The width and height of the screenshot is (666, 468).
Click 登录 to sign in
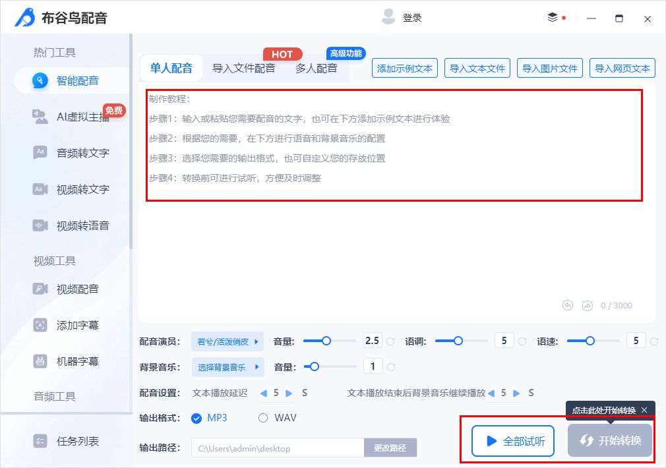point(412,18)
